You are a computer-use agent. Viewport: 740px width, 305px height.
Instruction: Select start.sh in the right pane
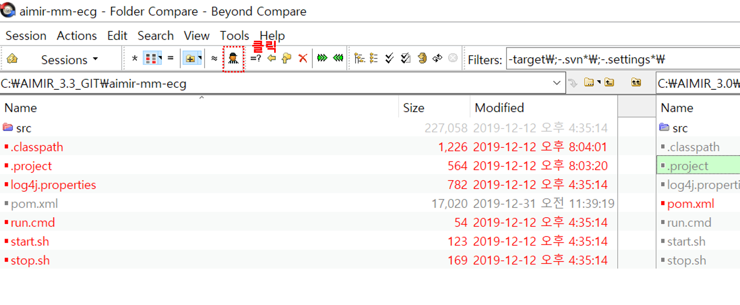pyautogui.click(x=683, y=241)
